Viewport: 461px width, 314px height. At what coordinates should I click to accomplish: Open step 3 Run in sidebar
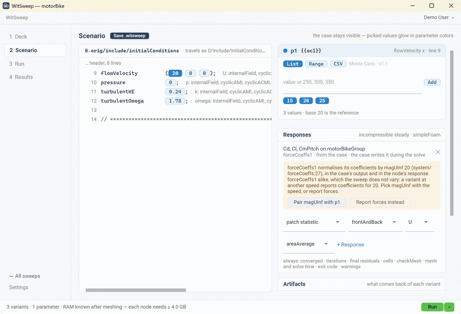click(x=35, y=64)
